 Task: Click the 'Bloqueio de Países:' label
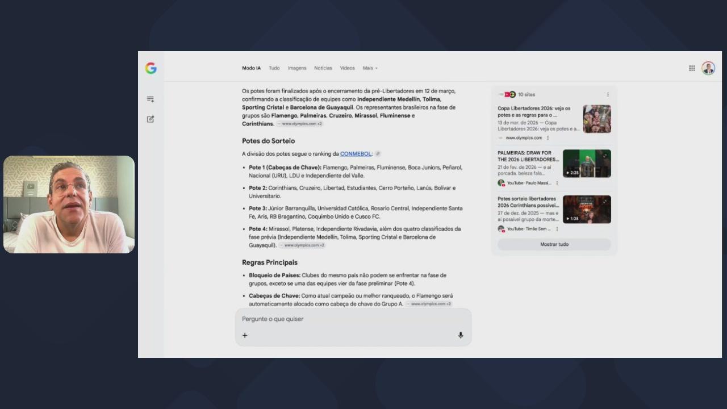[x=274, y=276]
